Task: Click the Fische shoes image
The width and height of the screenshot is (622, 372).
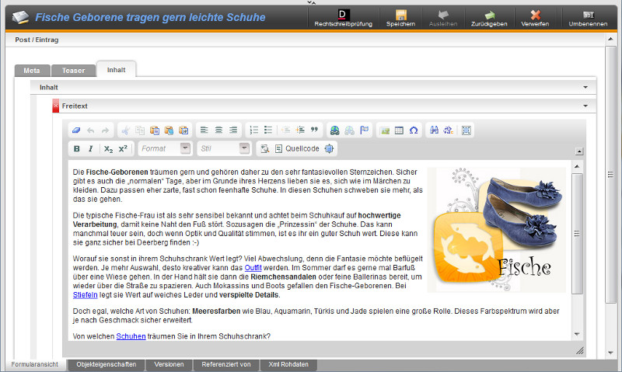Action: click(x=497, y=229)
